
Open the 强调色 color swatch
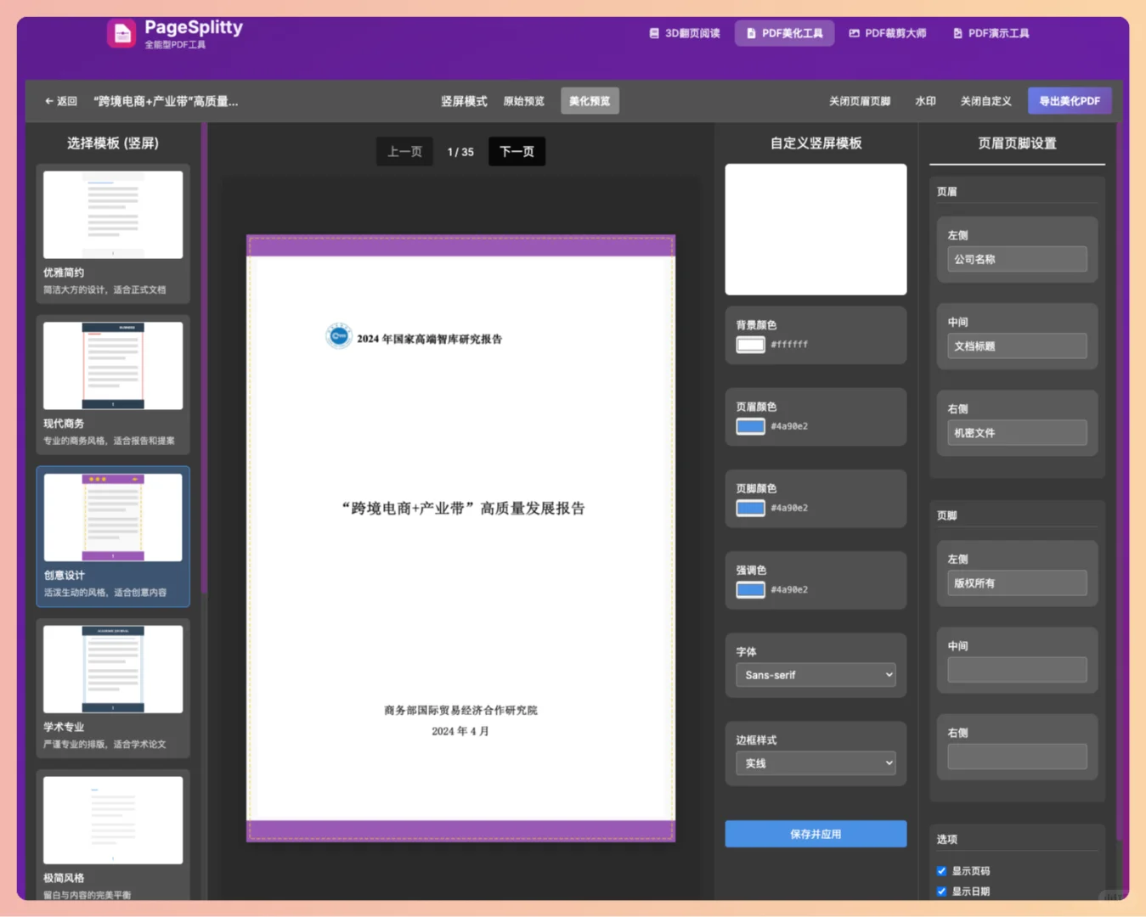[x=750, y=589]
